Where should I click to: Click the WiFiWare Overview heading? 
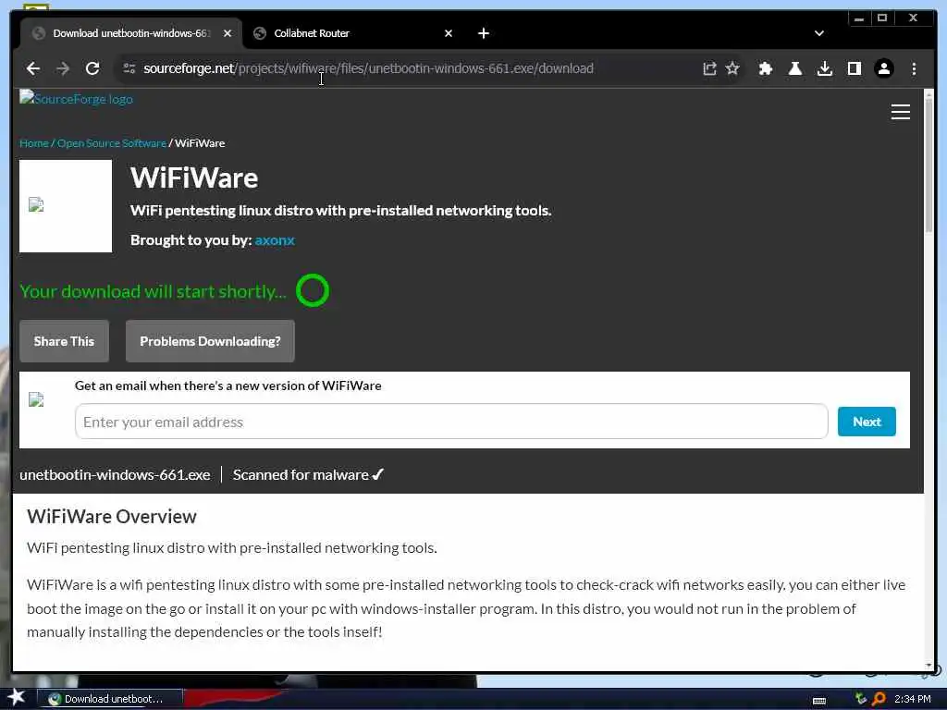pos(112,517)
